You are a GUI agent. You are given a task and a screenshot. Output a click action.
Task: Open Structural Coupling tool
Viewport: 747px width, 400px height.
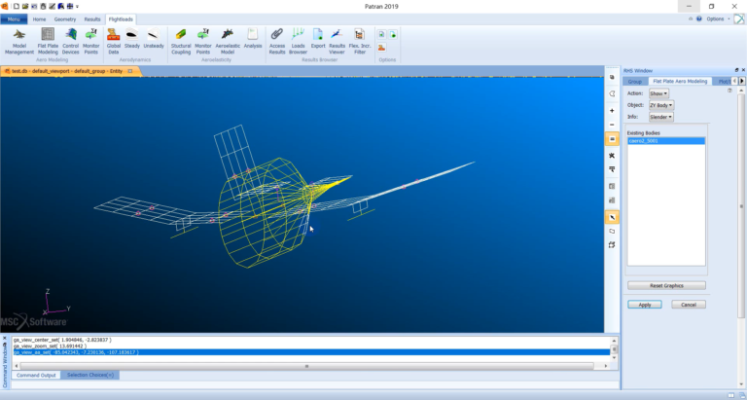[181, 41]
